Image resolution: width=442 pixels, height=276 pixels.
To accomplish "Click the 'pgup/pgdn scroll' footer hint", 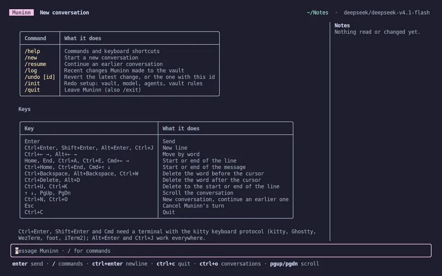I will [x=295, y=264].
